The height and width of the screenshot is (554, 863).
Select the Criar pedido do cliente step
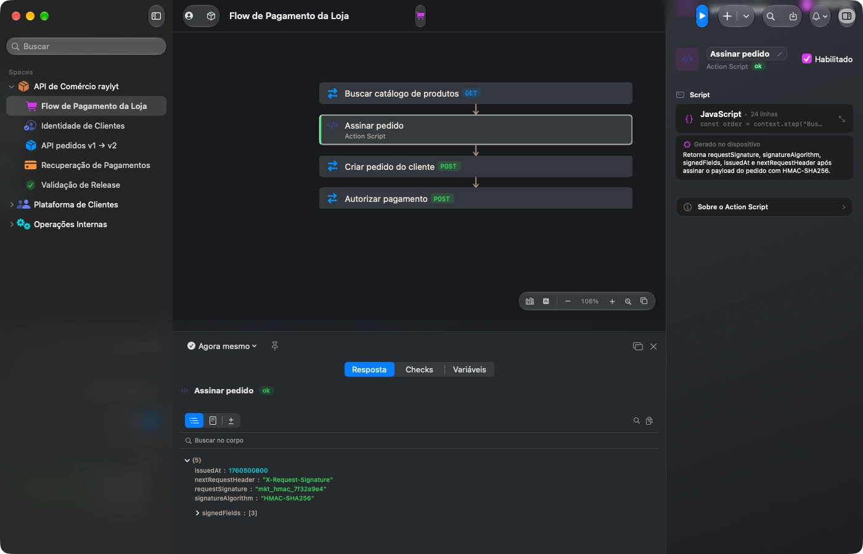pos(476,167)
